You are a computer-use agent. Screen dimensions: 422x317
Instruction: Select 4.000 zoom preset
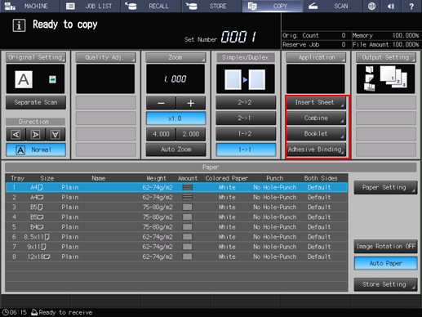click(x=161, y=134)
